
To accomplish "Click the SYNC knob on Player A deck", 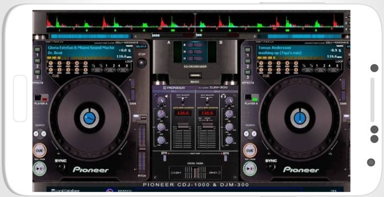I will (60, 167).
